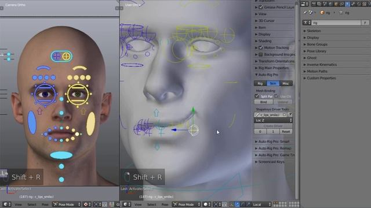Screen dimensions: 371x208
Task: Select the highlighted Armature data properties icon
Action: (348, 4)
